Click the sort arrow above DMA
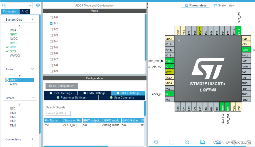 tap(20, 26)
